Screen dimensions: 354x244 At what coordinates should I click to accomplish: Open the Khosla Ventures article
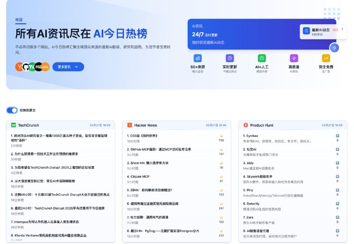[x=49, y=235]
